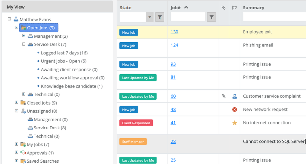Click the red X flag on job 48
Viewport: 306px width, 164px height.
pyautogui.click(x=235, y=110)
